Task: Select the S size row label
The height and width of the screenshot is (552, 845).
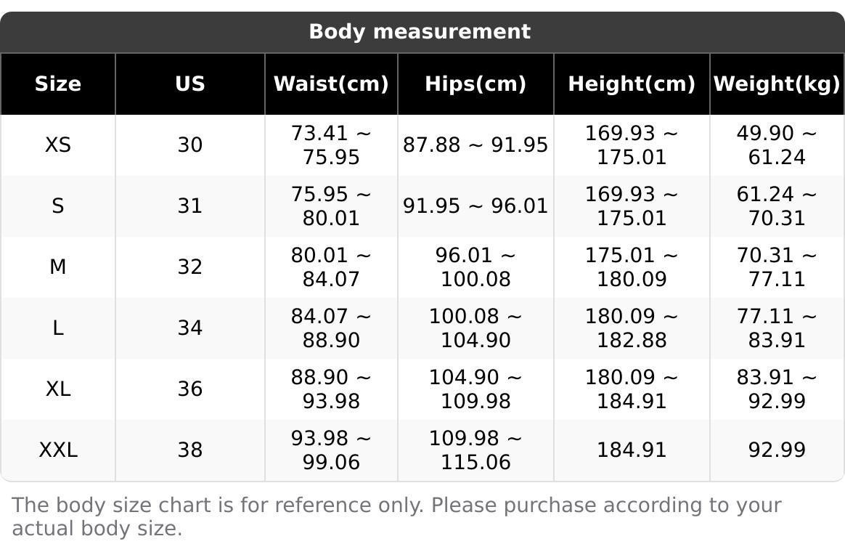Action: click(x=57, y=206)
